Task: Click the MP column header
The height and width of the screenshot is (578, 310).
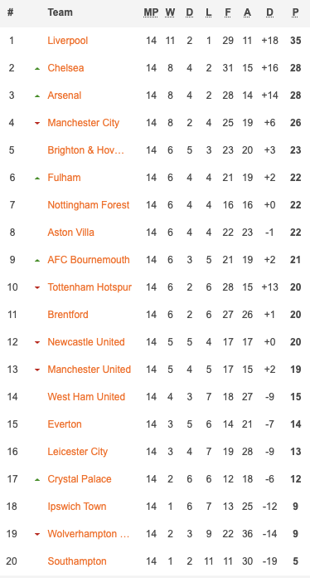Action: pos(151,12)
